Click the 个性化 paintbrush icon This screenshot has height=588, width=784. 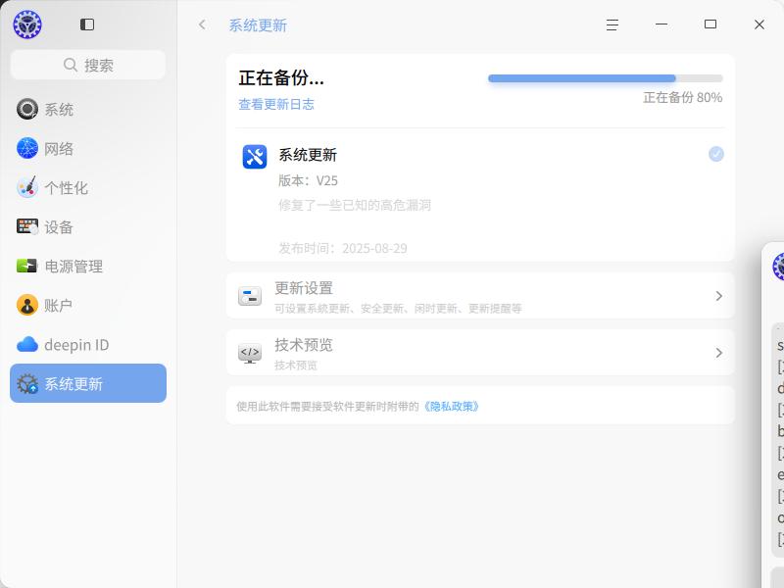click(x=27, y=187)
